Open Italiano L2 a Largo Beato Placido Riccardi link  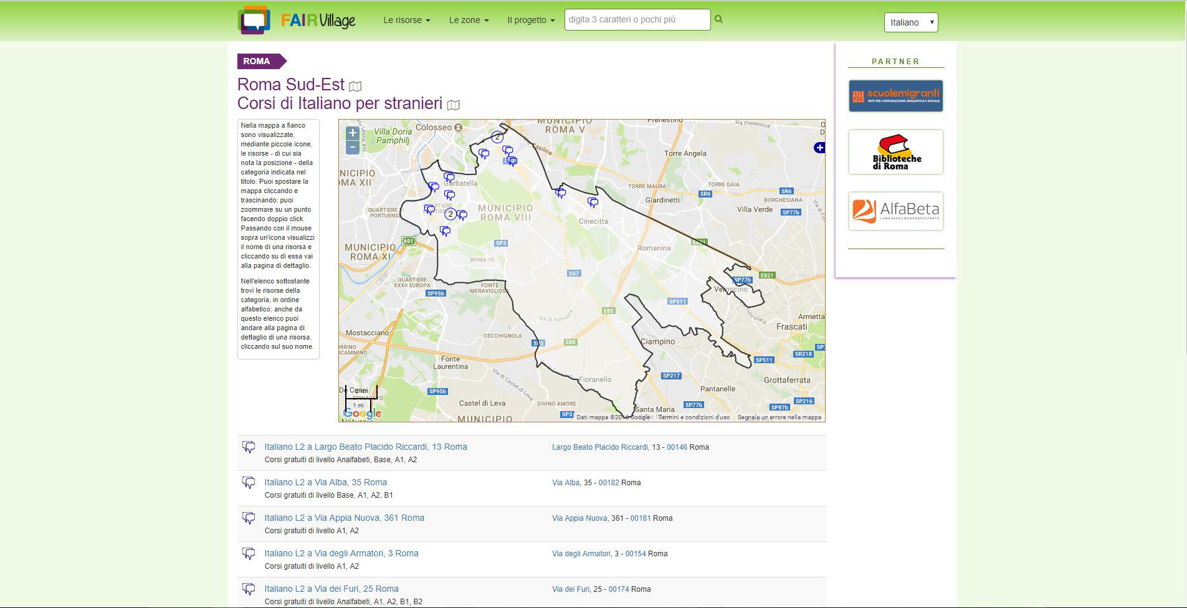click(x=366, y=447)
